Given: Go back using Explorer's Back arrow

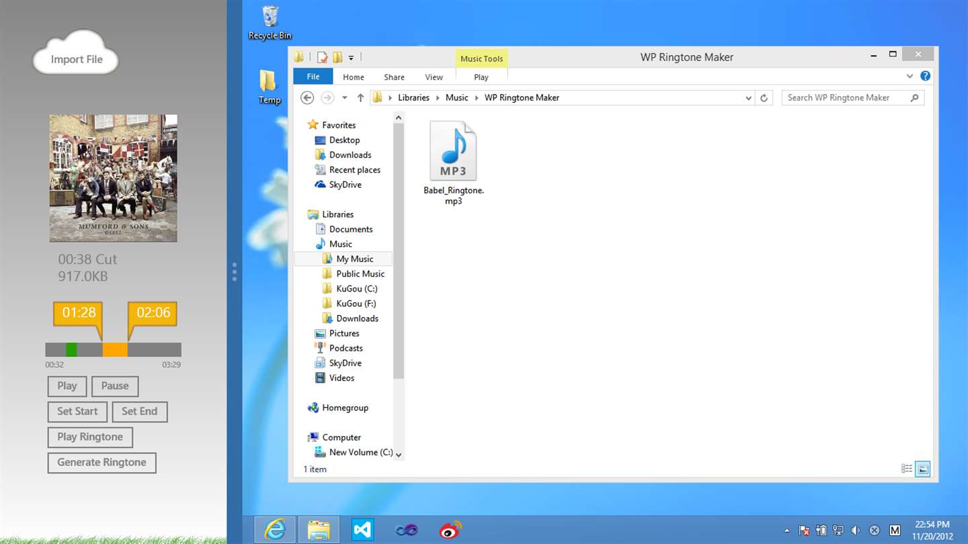Looking at the screenshot, I should coord(307,97).
